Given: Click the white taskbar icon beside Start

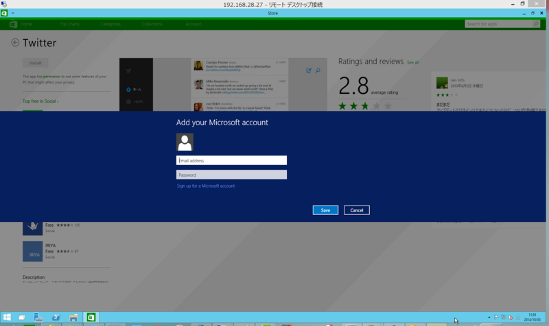Looking at the screenshot, I should [22, 317].
